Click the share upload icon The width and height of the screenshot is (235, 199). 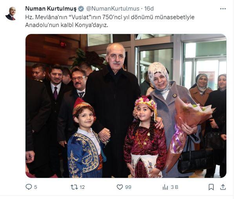(223, 187)
